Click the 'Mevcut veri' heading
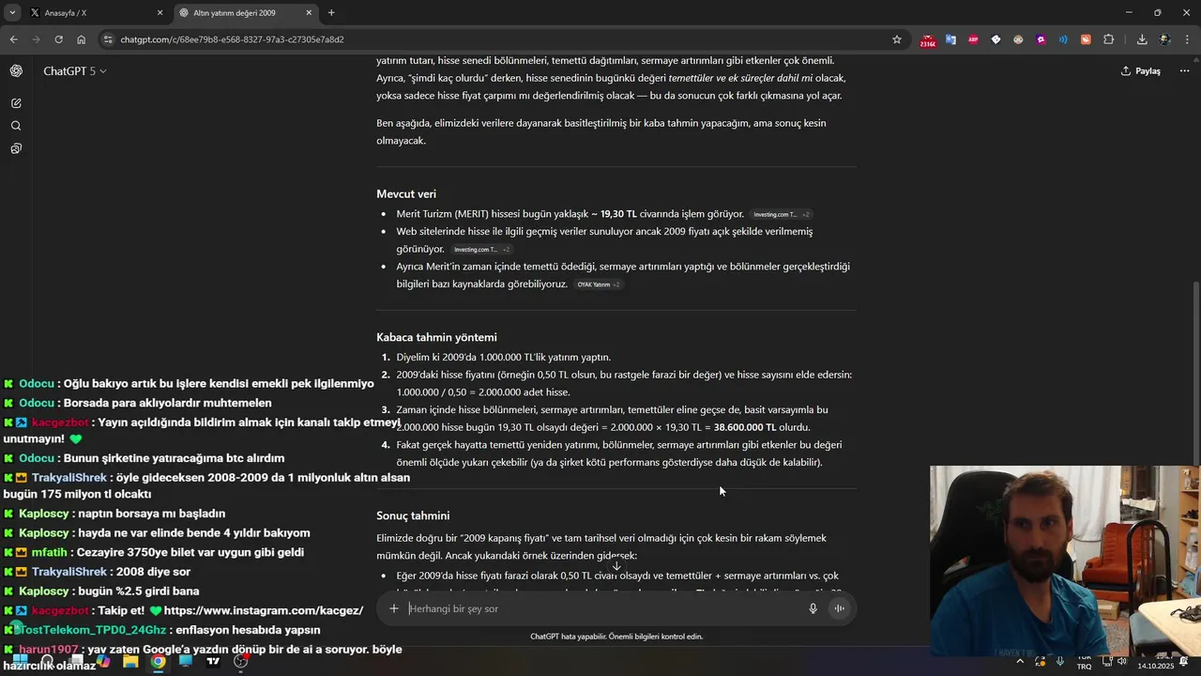This screenshot has height=676, width=1201. click(x=406, y=194)
